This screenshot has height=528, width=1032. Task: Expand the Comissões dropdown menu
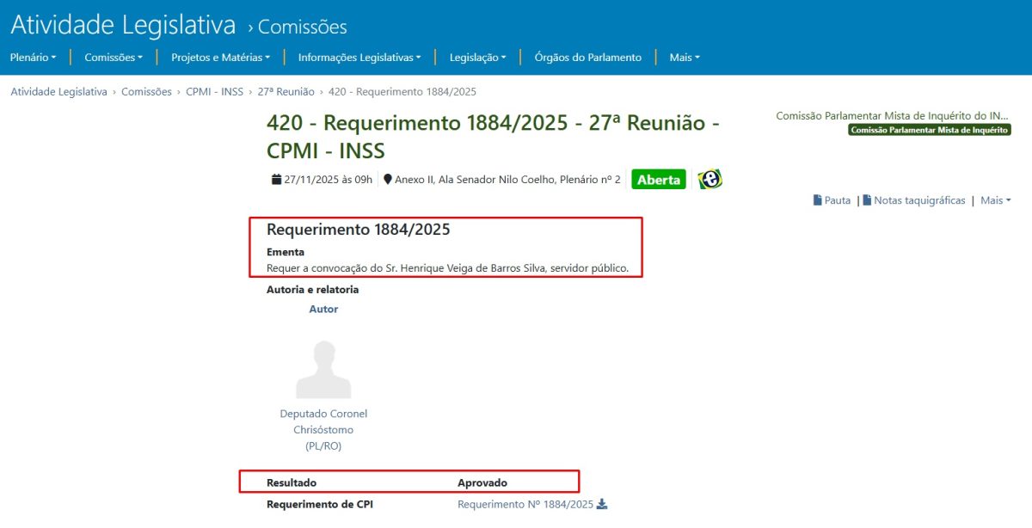[114, 58]
